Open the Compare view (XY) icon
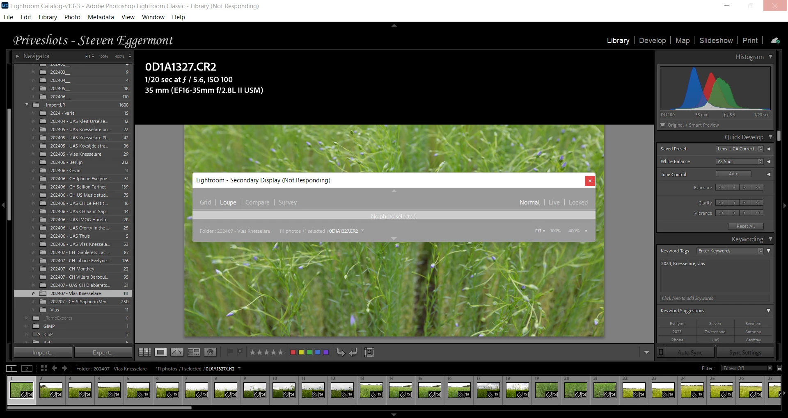The image size is (788, 418). tap(177, 352)
